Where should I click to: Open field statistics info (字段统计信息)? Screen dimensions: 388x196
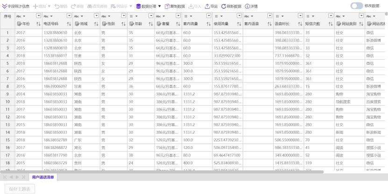(15, 7)
